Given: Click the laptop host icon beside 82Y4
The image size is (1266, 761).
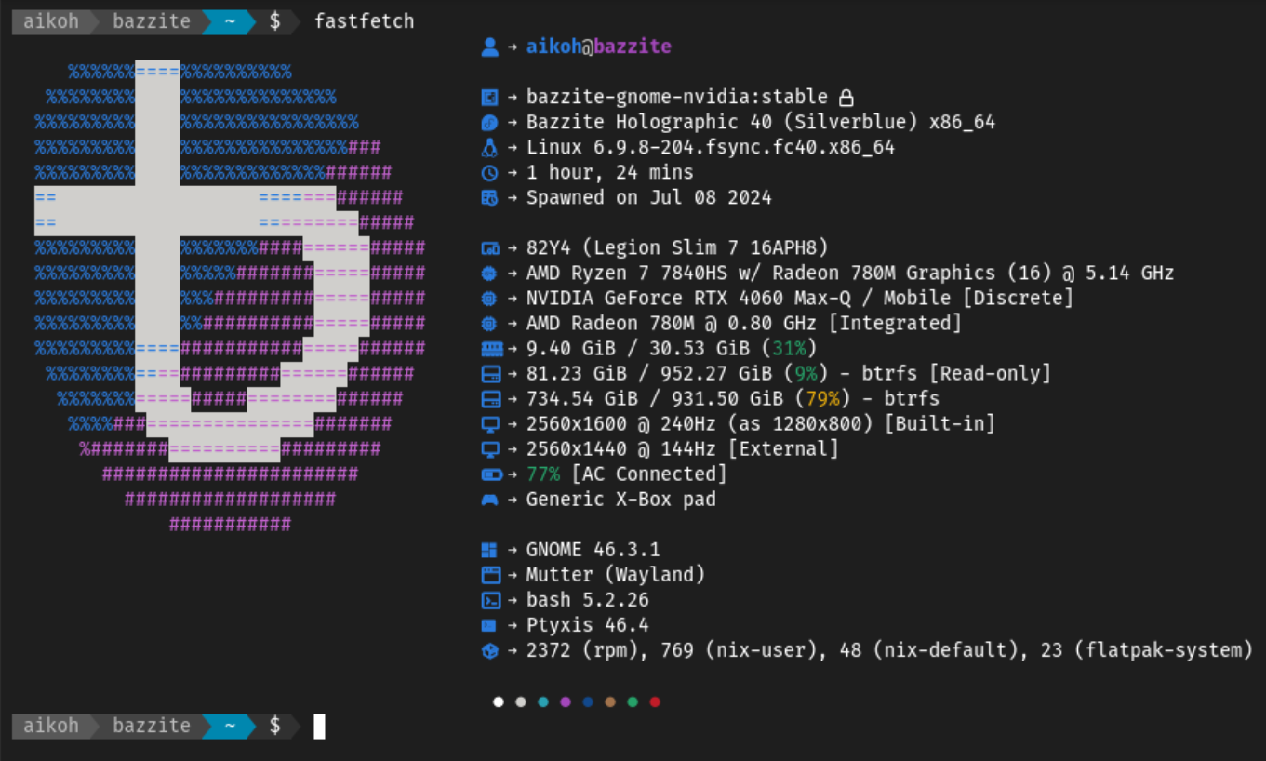Looking at the screenshot, I should [x=490, y=247].
